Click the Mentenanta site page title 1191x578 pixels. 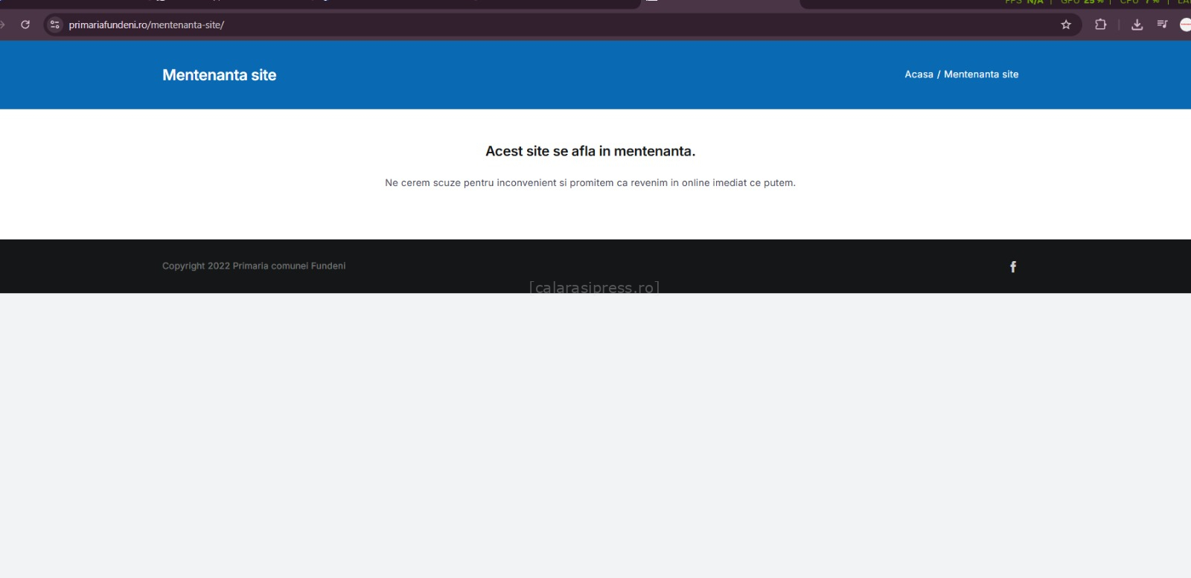pyautogui.click(x=219, y=75)
